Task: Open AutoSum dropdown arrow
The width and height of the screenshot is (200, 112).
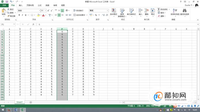Action: click(x=169, y=9)
